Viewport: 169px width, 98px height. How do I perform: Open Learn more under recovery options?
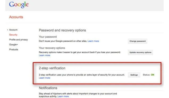point(45,55)
